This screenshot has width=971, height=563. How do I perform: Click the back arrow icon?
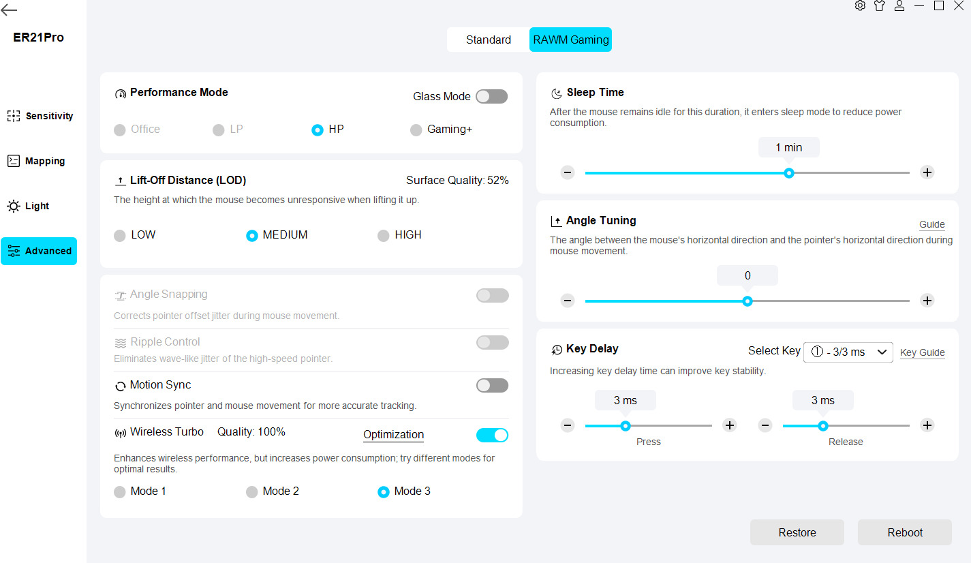pos(10,10)
